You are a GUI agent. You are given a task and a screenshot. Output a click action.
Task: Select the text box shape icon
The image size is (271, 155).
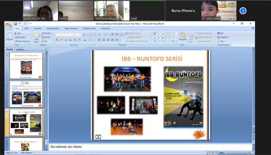[155, 34]
